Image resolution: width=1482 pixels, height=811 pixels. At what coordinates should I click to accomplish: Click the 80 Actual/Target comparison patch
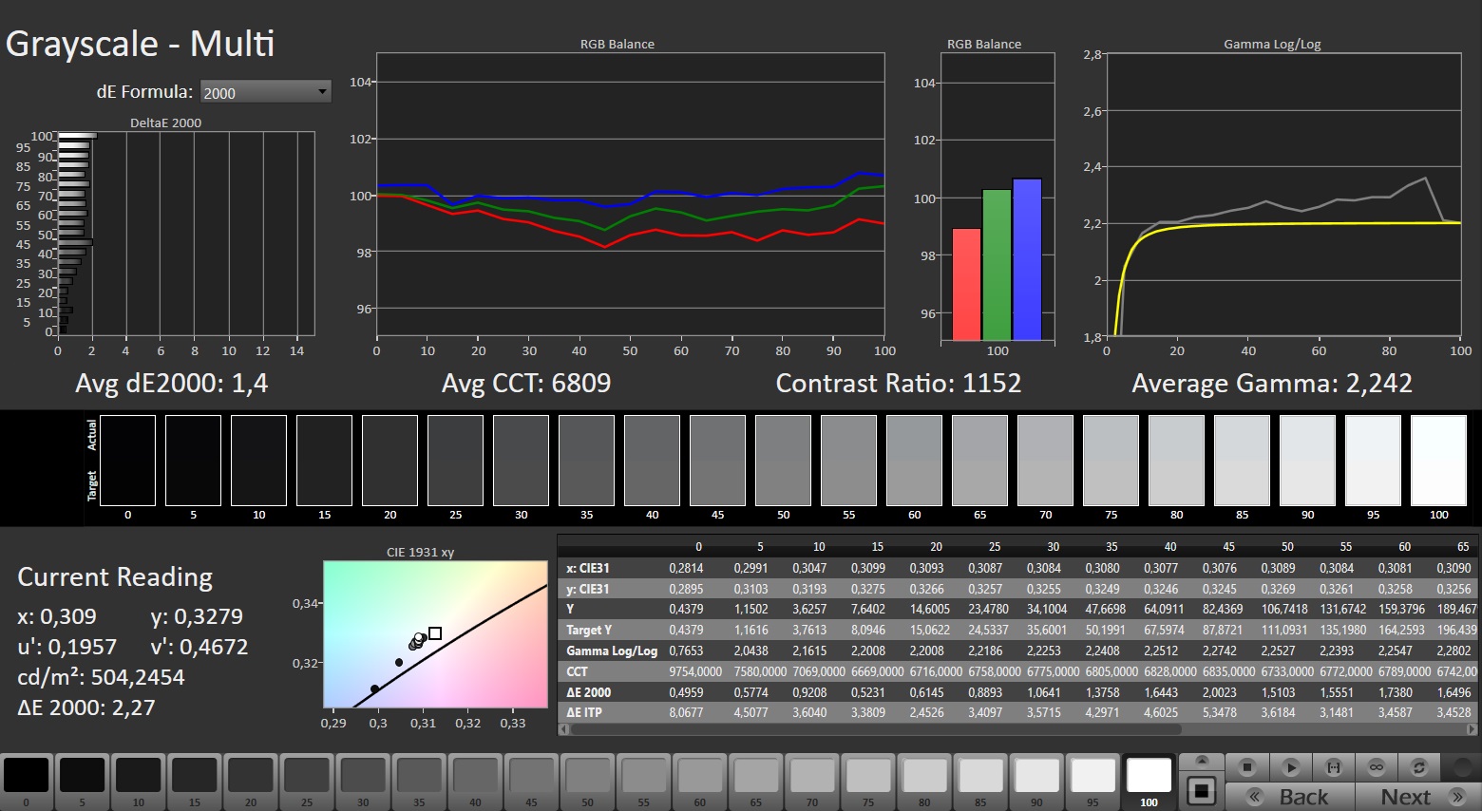coord(1176,461)
